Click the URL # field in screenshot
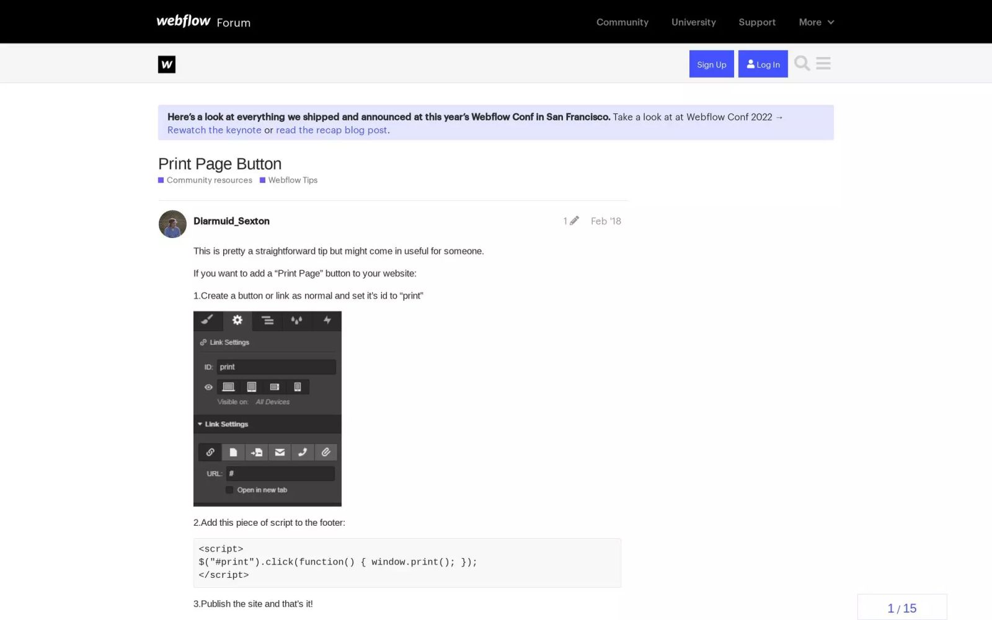The image size is (992, 620). [280, 474]
